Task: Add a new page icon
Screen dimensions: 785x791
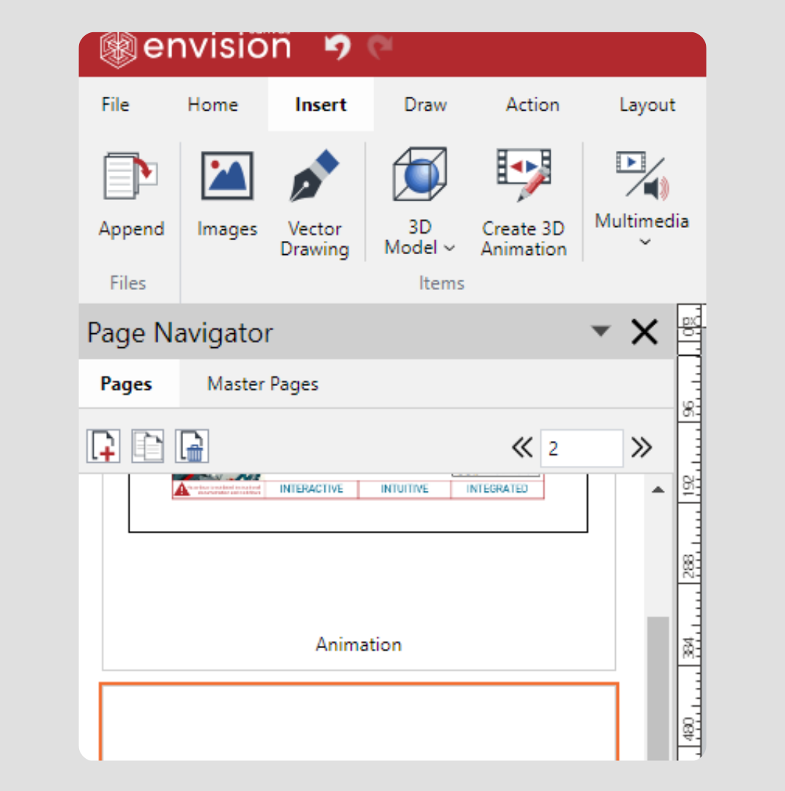Action: pyautogui.click(x=103, y=446)
